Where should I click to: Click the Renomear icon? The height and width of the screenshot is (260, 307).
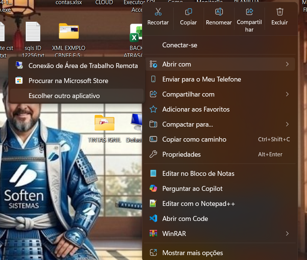(x=219, y=12)
